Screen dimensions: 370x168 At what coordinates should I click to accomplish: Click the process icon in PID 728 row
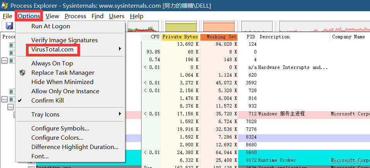pyautogui.click(x=12, y=91)
